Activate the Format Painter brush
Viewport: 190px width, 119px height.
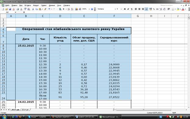coord(45,9)
